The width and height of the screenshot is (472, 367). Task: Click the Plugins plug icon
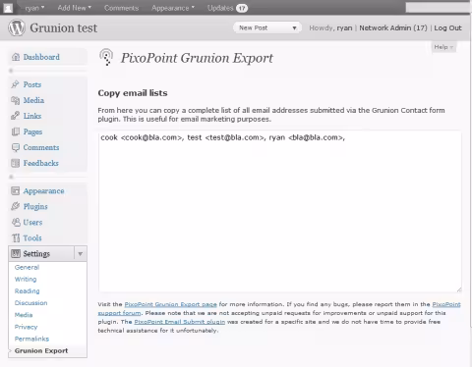(x=15, y=206)
